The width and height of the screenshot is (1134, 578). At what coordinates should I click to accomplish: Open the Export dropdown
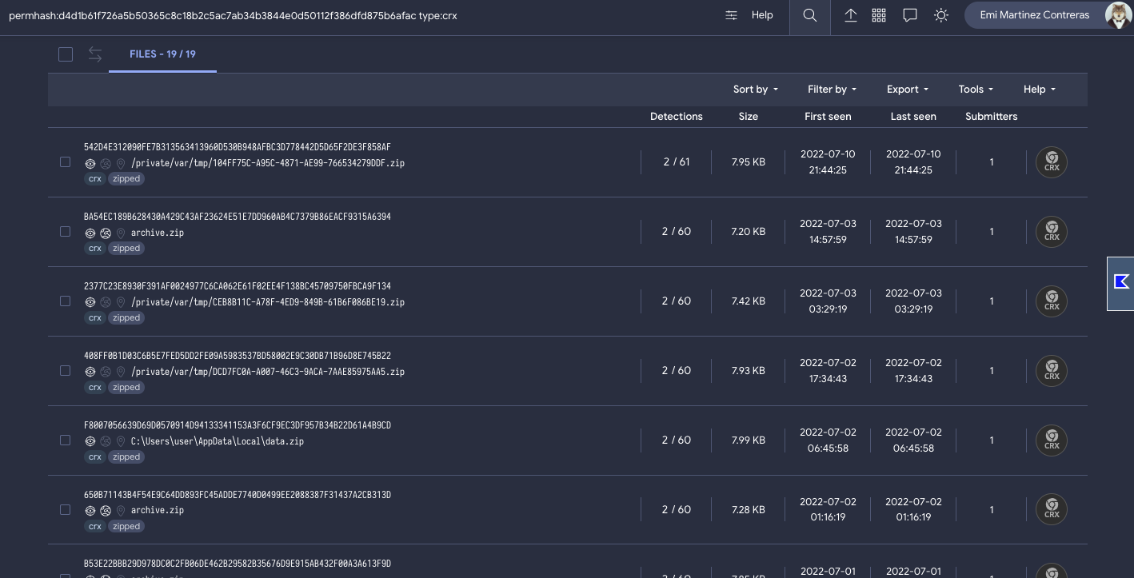[908, 90]
